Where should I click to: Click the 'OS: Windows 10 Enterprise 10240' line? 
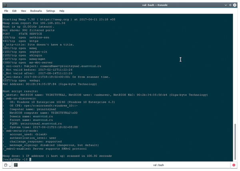pyautogui.click(x=62, y=102)
